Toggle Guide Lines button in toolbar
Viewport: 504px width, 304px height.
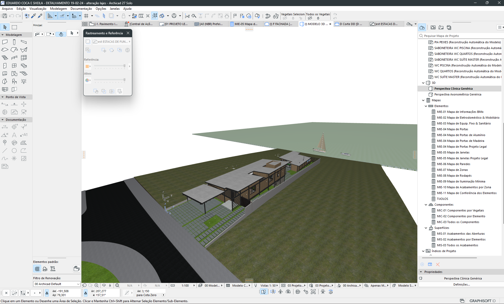coord(50,16)
